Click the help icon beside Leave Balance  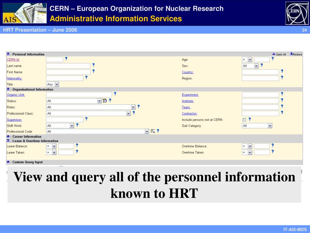click(77, 145)
